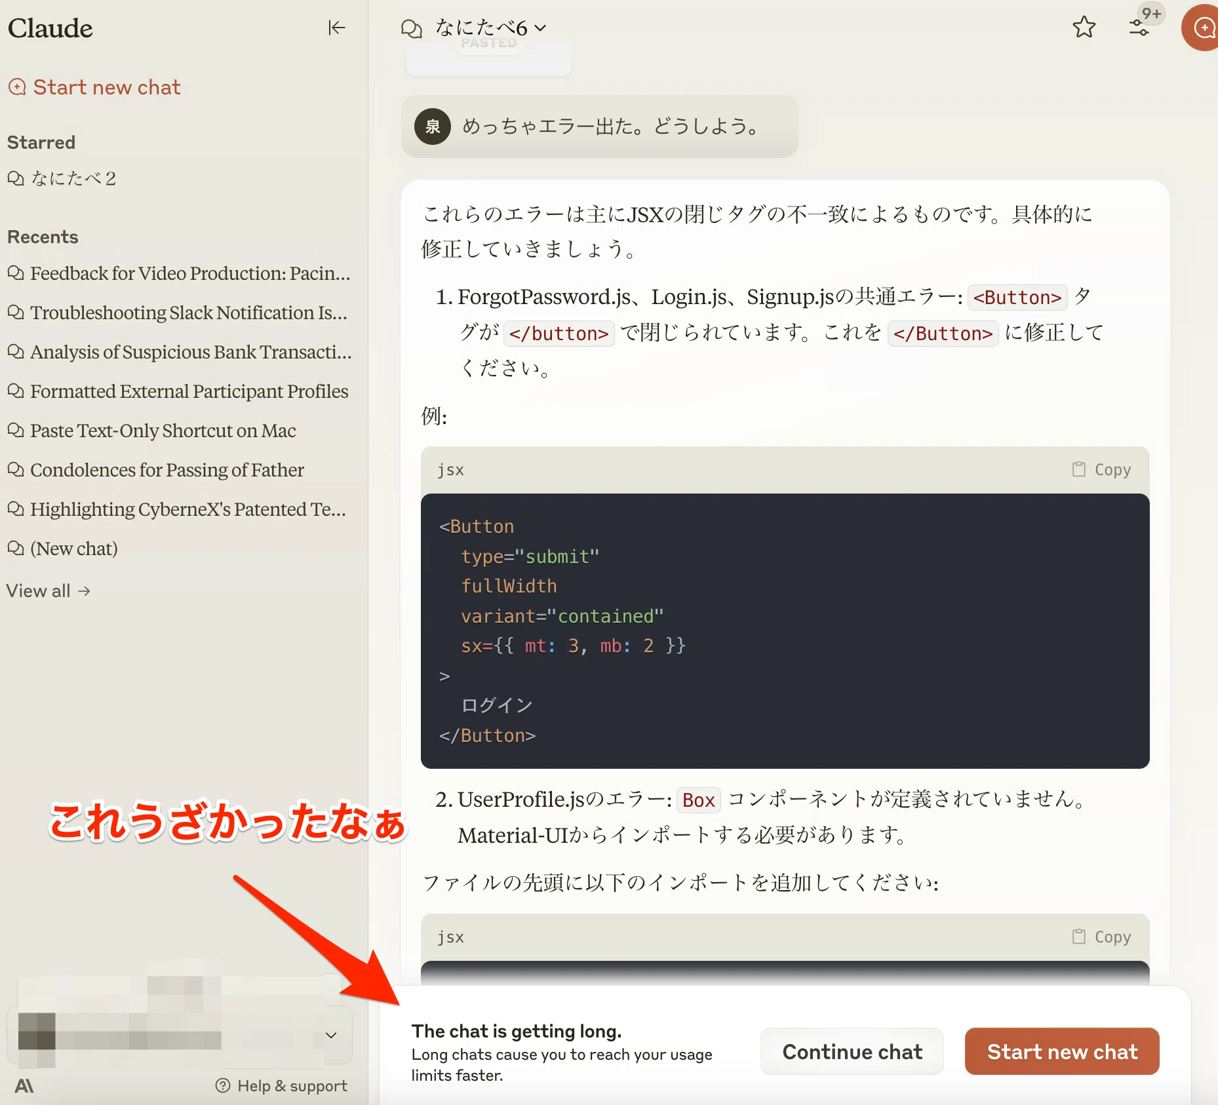Click inline code Box in item 2

pos(698,800)
